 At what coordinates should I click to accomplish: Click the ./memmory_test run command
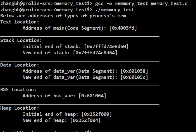point(114,10)
